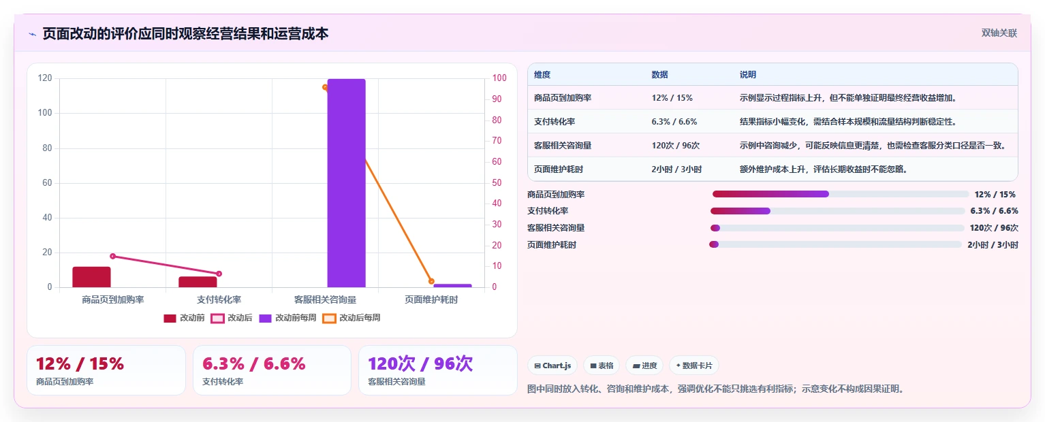
Task: Click the orange line point above 页面维护耗时
Action: (x=431, y=281)
